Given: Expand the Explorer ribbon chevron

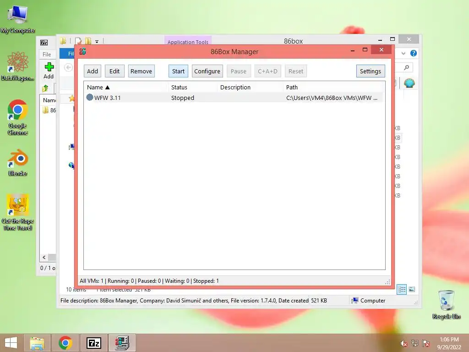Looking at the screenshot, I should 404,53.
